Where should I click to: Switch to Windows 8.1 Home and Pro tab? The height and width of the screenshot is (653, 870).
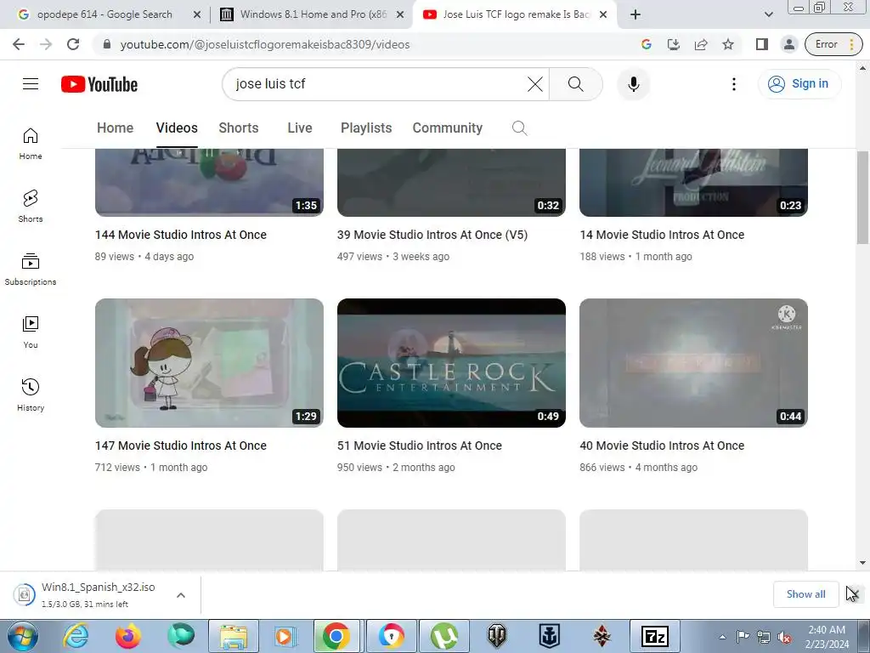[314, 14]
